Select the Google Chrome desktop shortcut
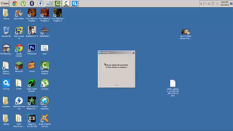 tap(19, 51)
